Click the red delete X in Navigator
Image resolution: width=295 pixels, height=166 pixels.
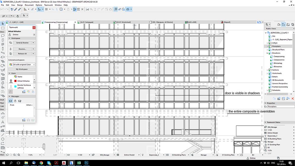(x=293, y=98)
